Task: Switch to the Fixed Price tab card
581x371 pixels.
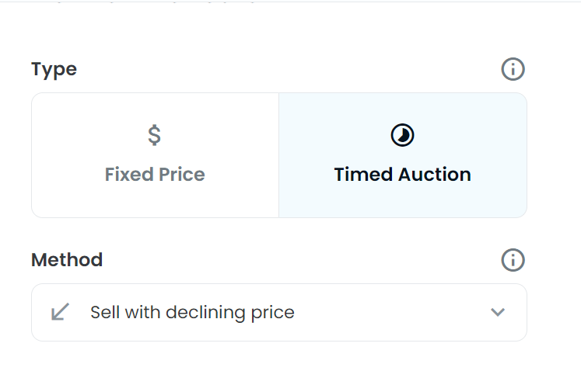Action: pyautogui.click(x=156, y=155)
